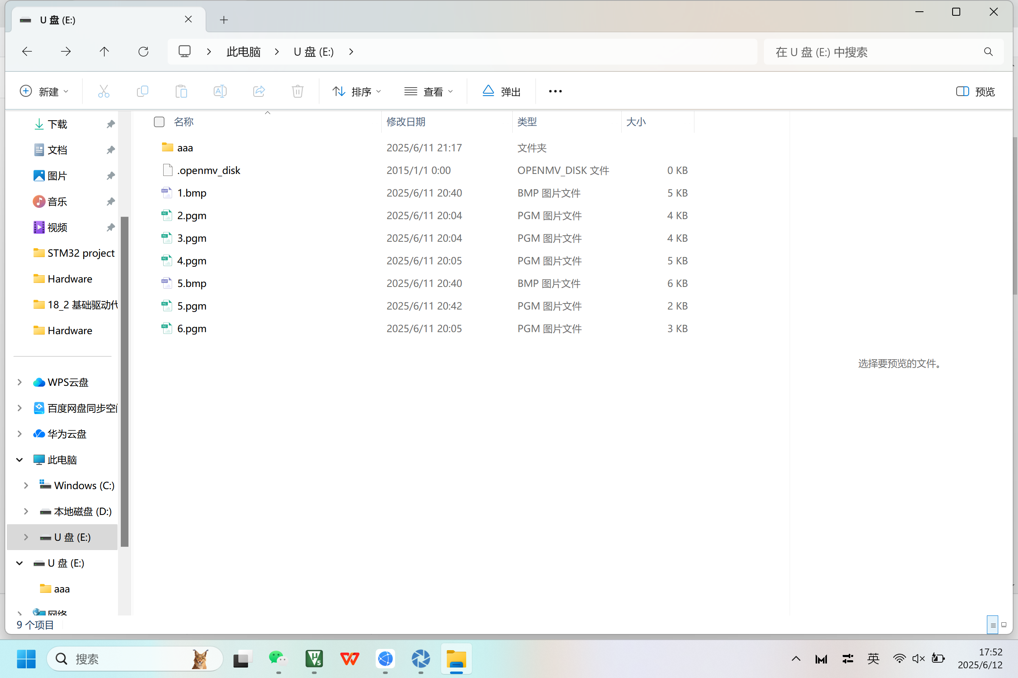
Task: Open WPS Office from the taskbar
Action: (349, 659)
